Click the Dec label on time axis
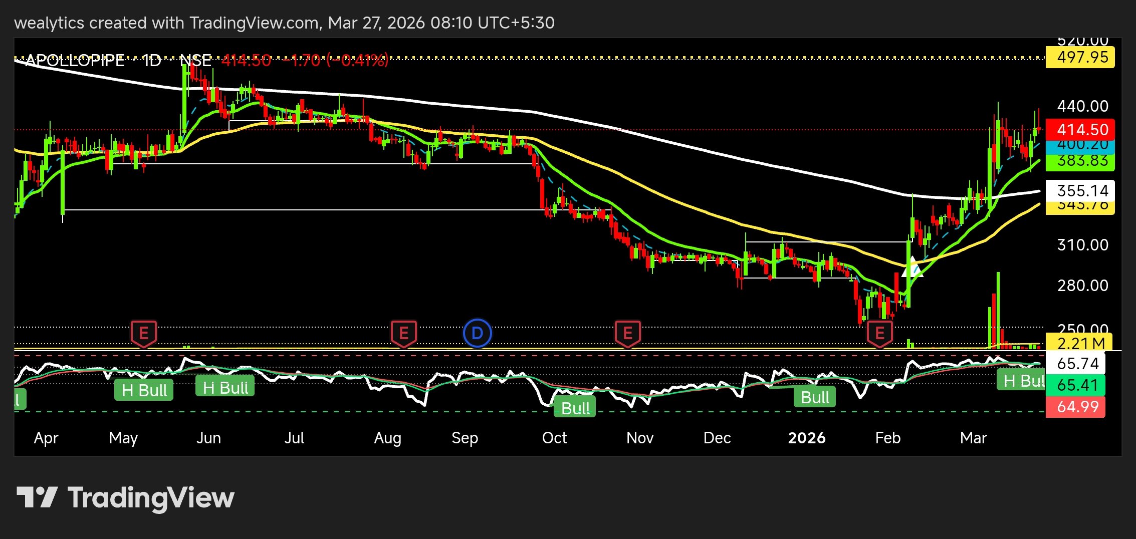This screenshot has width=1136, height=539. pyautogui.click(x=717, y=438)
